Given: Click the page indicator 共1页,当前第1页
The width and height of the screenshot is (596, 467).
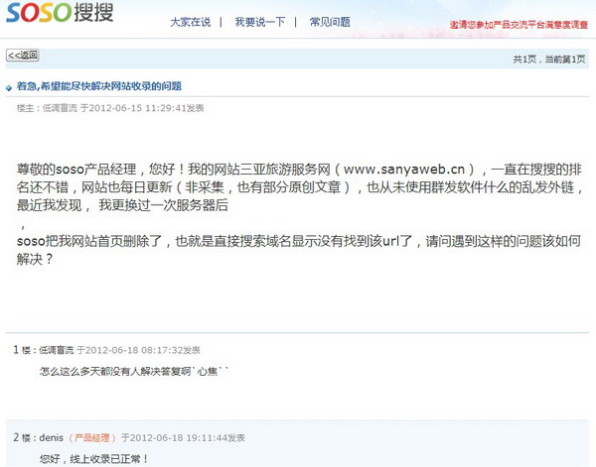Looking at the screenshot, I should click(550, 59).
